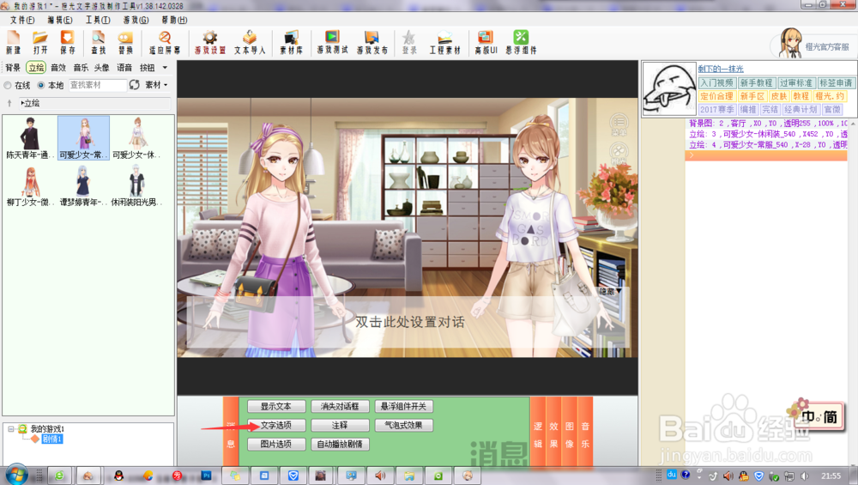Switch to the 逻辑 command tab
This screenshot has width=858, height=485.
(538, 433)
